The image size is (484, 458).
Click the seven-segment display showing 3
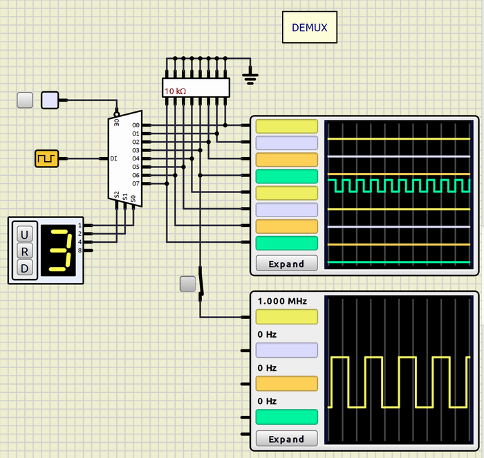click(59, 250)
